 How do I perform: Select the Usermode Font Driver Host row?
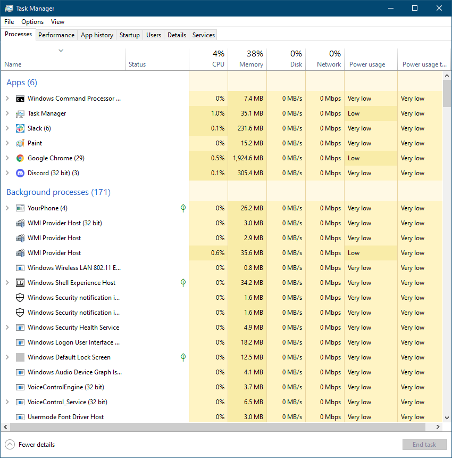(66, 417)
